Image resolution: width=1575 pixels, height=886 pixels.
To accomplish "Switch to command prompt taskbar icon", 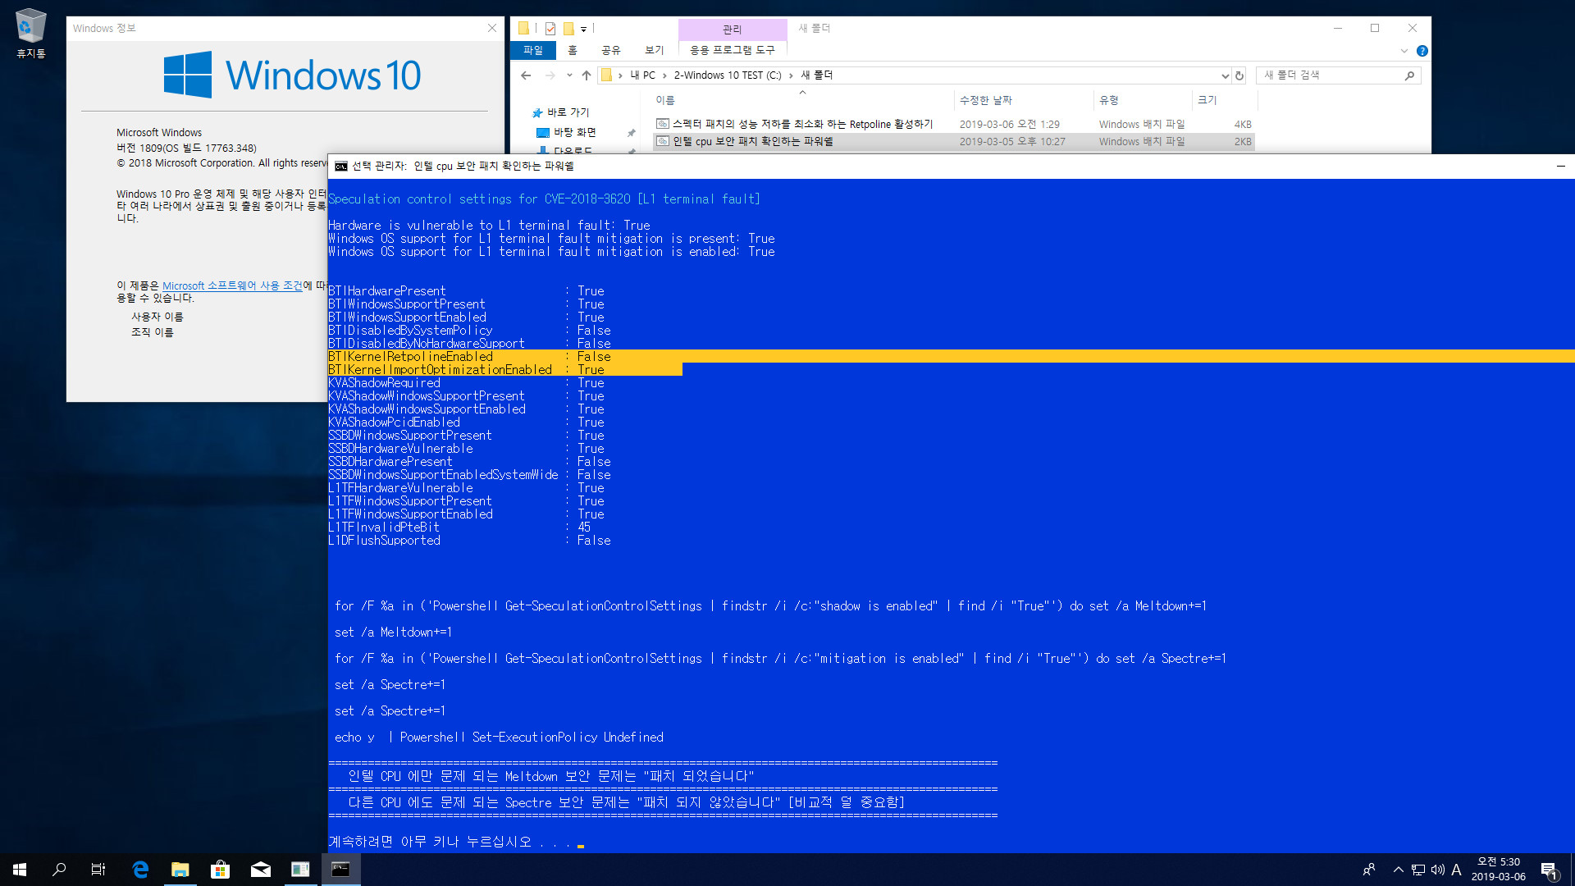I will [x=340, y=870].
